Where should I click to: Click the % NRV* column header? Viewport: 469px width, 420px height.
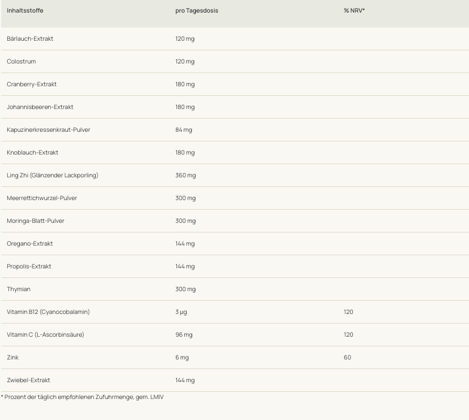354,11
